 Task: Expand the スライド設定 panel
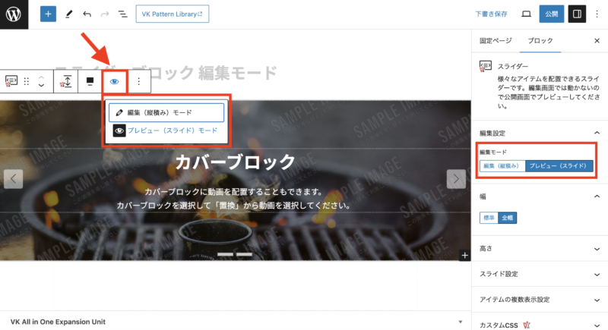[539, 273]
